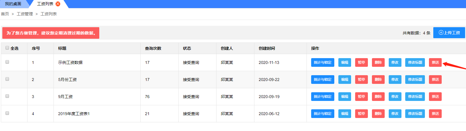Click query count 21
The height and width of the screenshot is (131, 466).
(147, 114)
